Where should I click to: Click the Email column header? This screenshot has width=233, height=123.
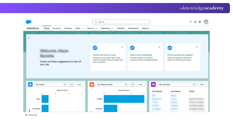point(192,92)
